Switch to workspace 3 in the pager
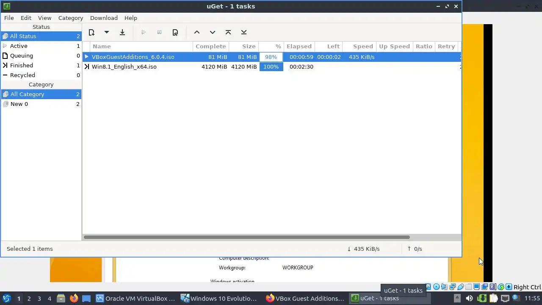The height and width of the screenshot is (305, 542). pos(39,299)
